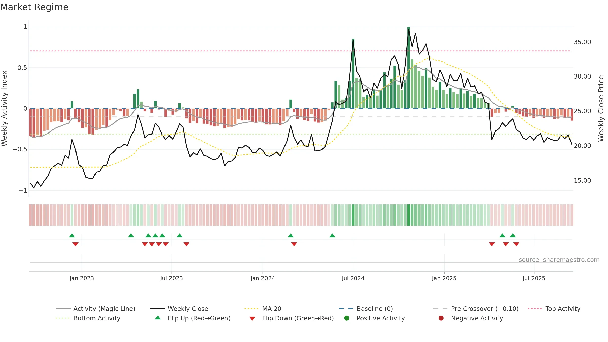Viewport: 608px width, 342px height.
Task: Click the darkest green cell in regime strip
Action: 409,215
